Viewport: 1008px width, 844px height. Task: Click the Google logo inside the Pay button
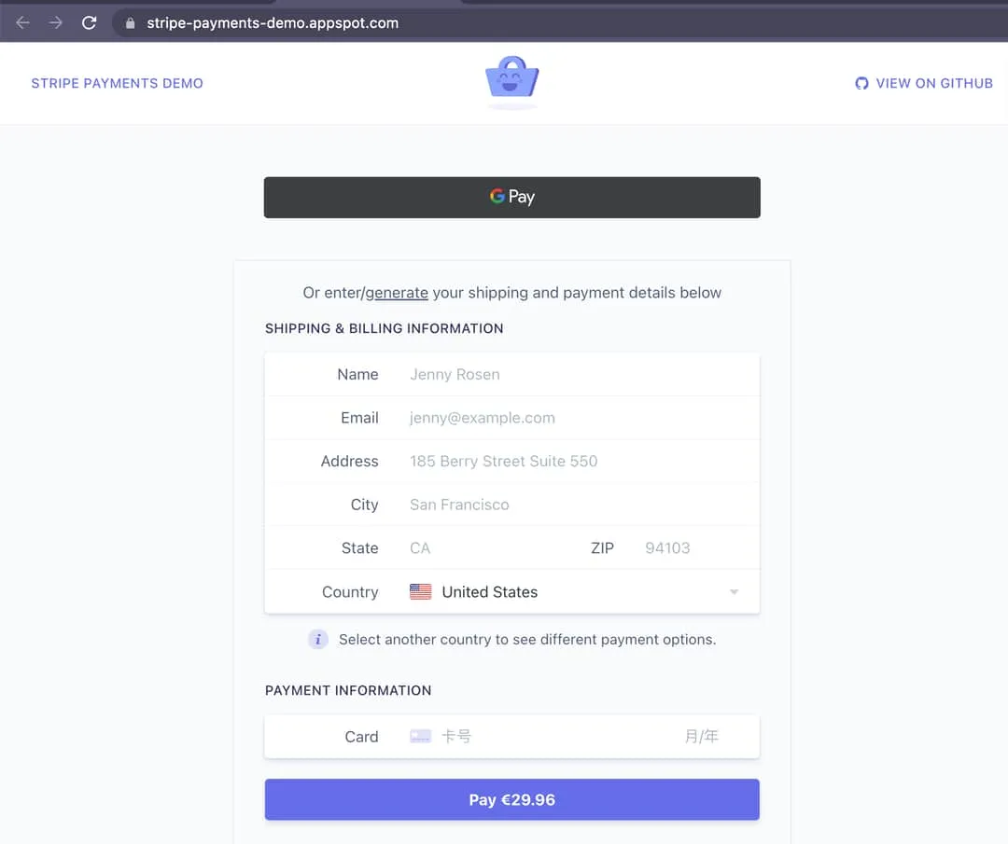pyautogui.click(x=496, y=197)
